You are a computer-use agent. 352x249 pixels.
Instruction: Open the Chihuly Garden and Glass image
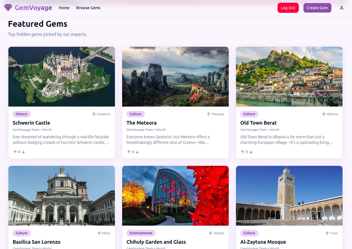tap(175, 196)
